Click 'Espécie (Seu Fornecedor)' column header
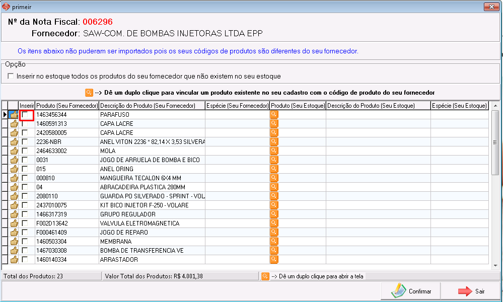 click(237, 106)
